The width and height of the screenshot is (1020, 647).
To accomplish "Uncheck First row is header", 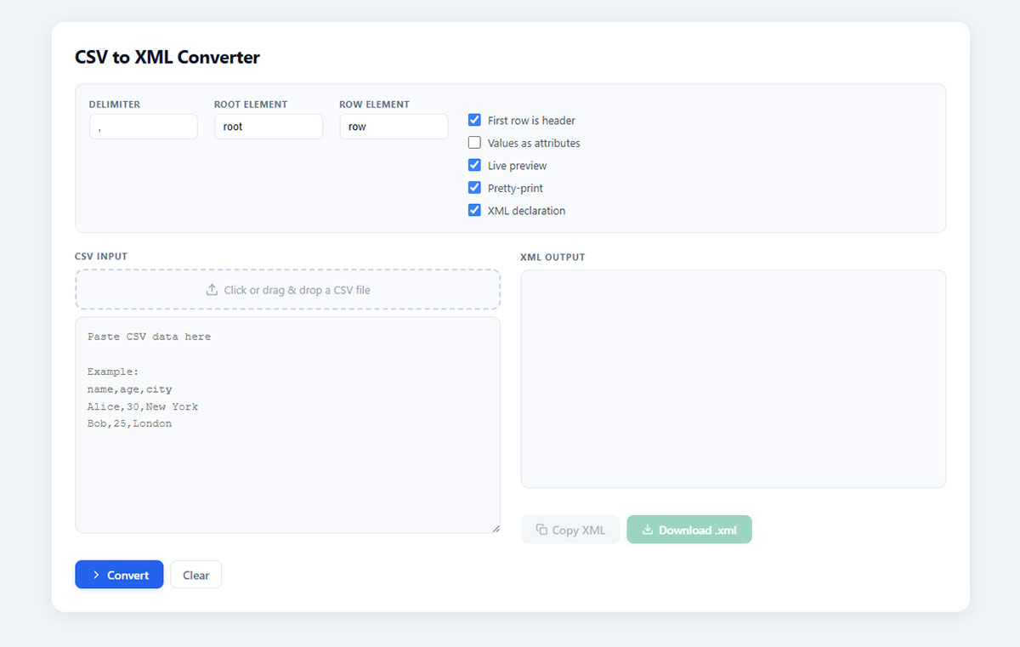I will point(475,121).
